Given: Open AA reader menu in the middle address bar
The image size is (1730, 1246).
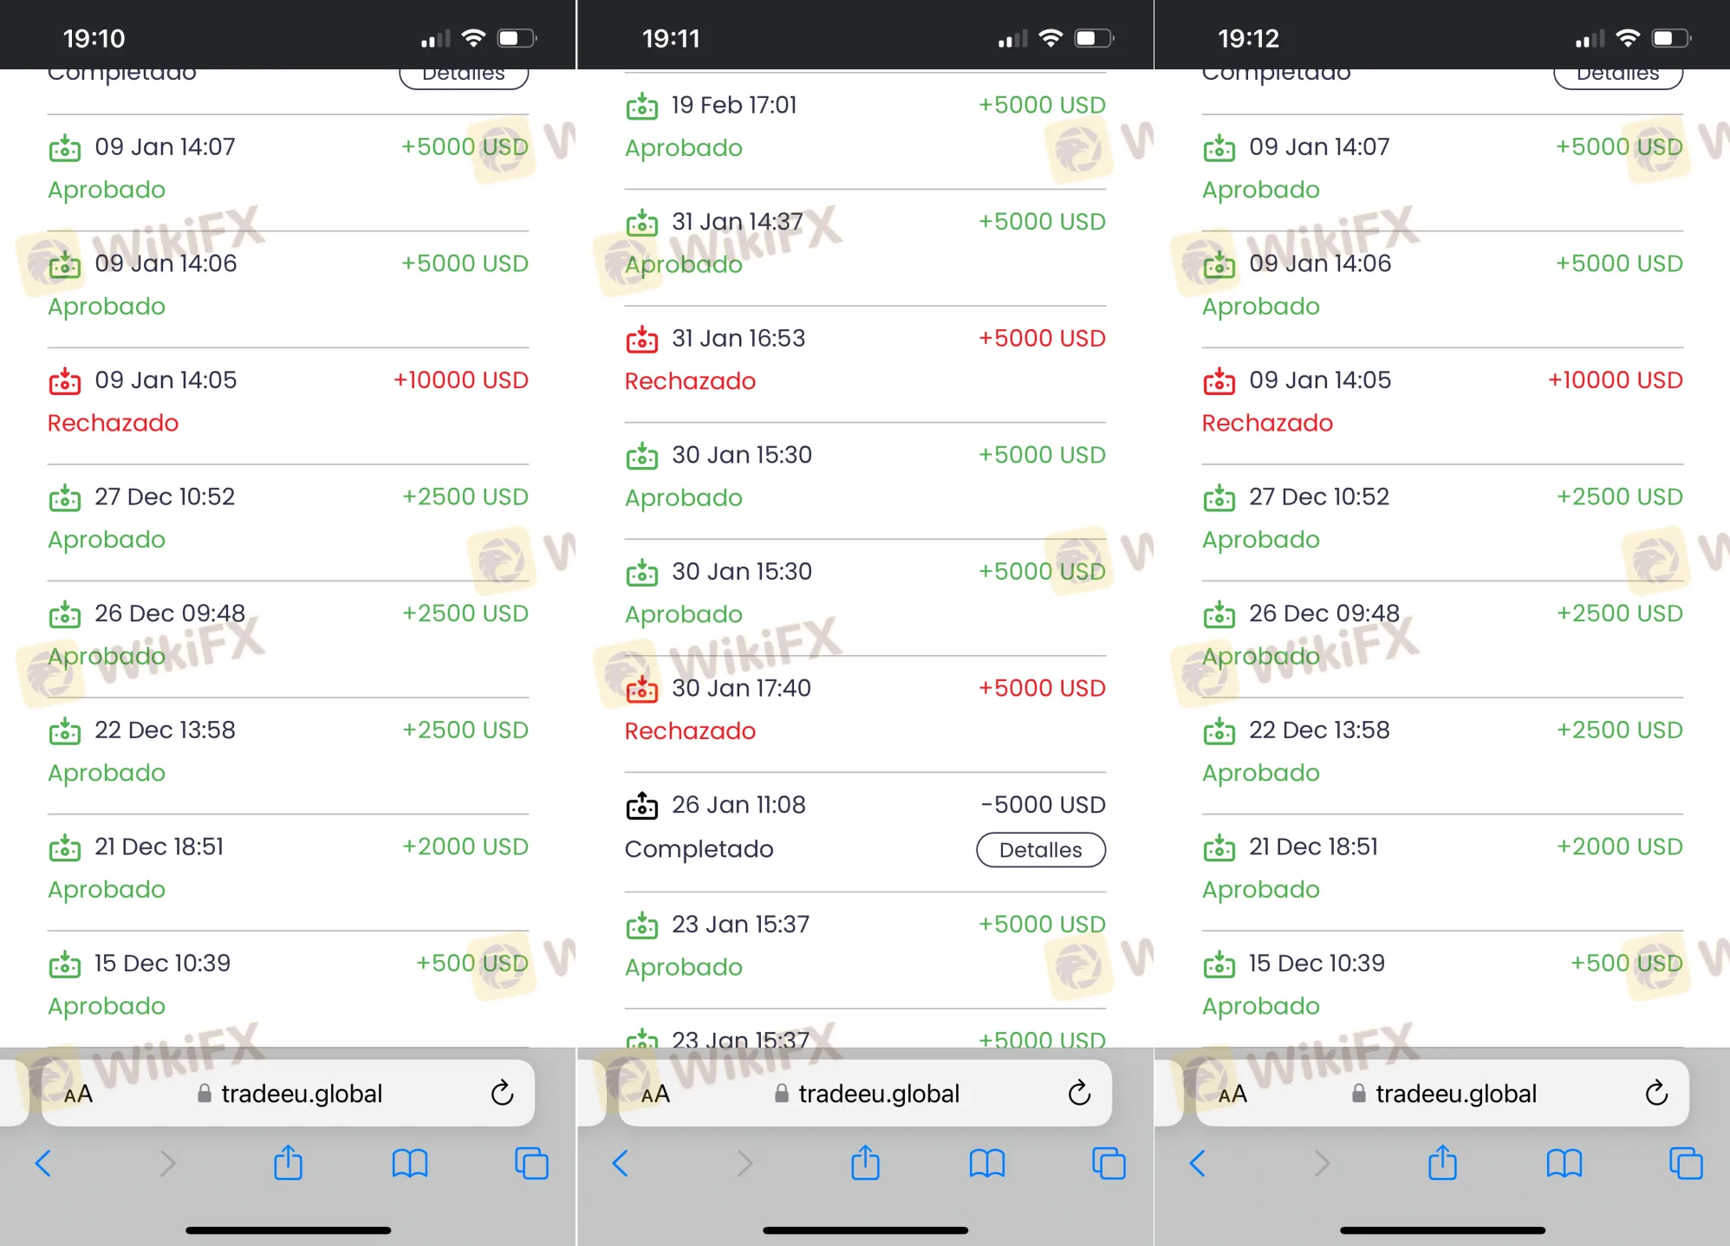Looking at the screenshot, I should click(655, 1094).
